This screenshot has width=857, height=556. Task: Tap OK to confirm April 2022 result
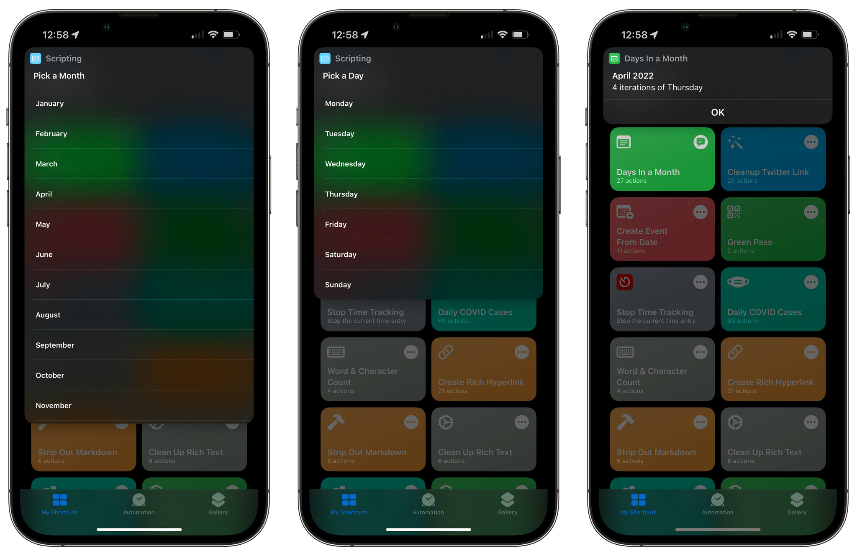717,112
